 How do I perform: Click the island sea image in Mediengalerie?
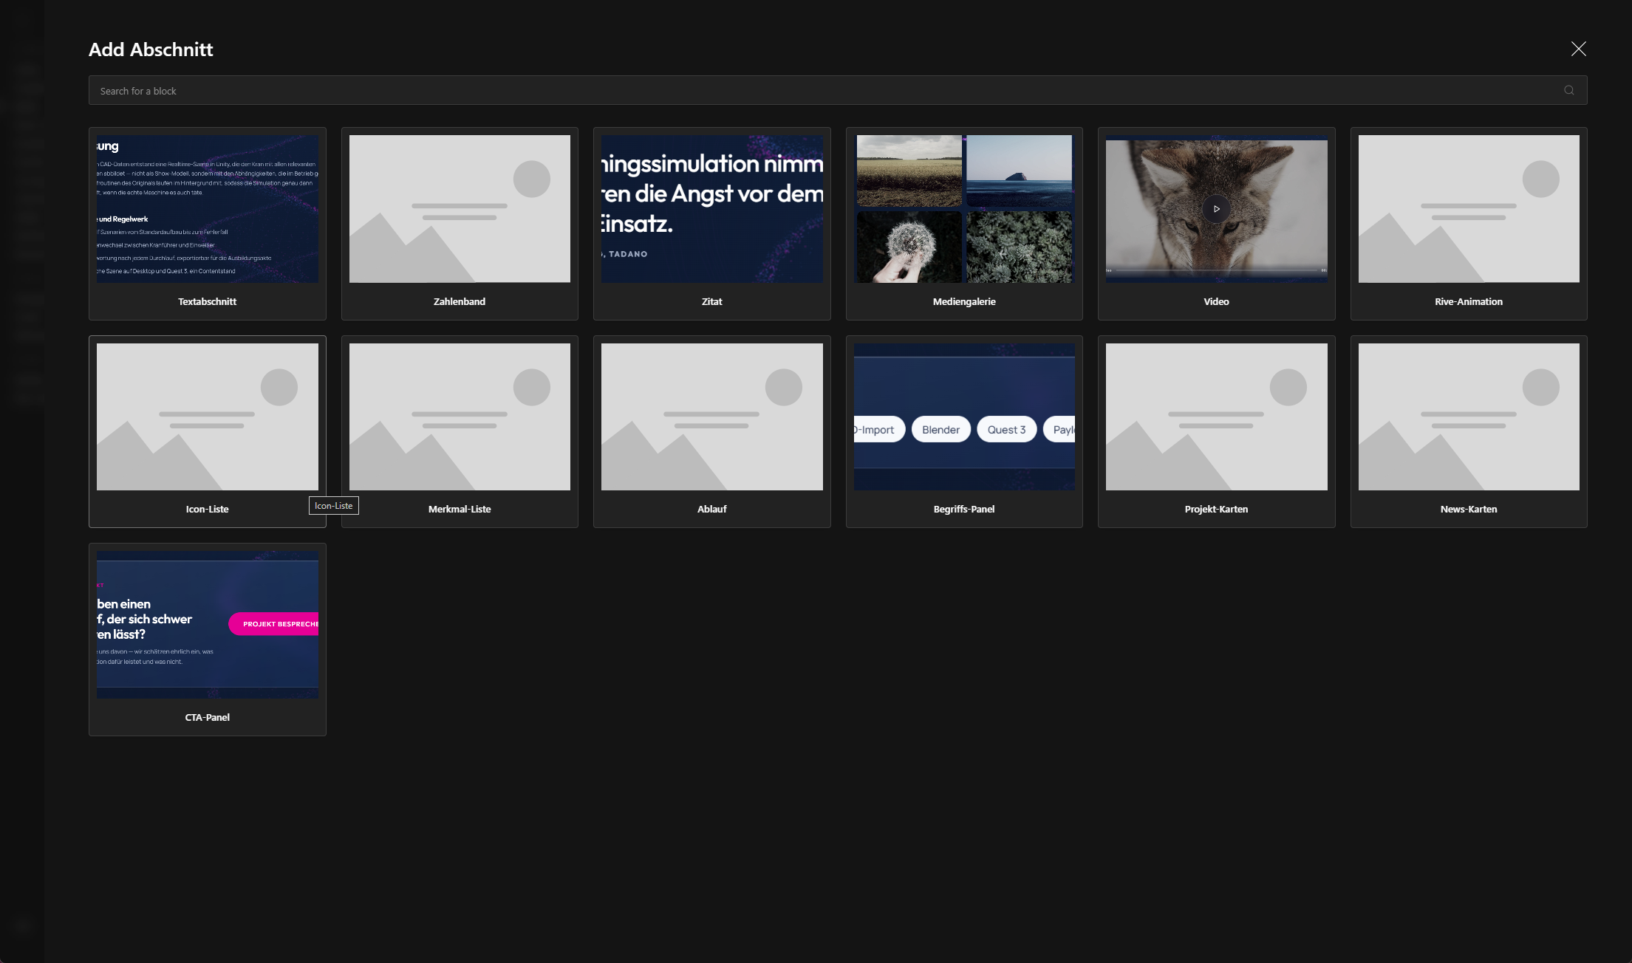(x=1020, y=171)
